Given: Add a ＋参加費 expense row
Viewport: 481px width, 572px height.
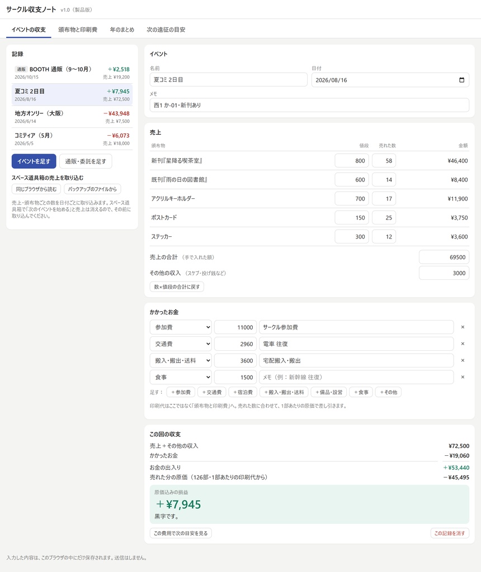Looking at the screenshot, I should click(x=181, y=392).
